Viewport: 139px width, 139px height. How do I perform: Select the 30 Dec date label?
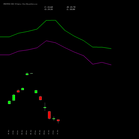pos(9,132)
